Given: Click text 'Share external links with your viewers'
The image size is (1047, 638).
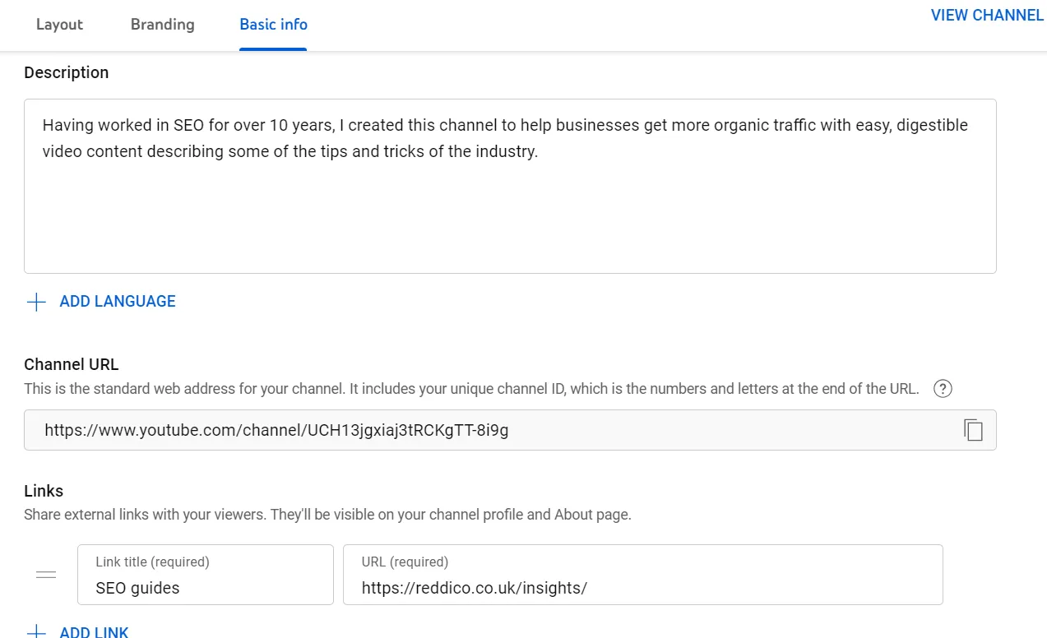Looking at the screenshot, I should (x=144, y=515).
